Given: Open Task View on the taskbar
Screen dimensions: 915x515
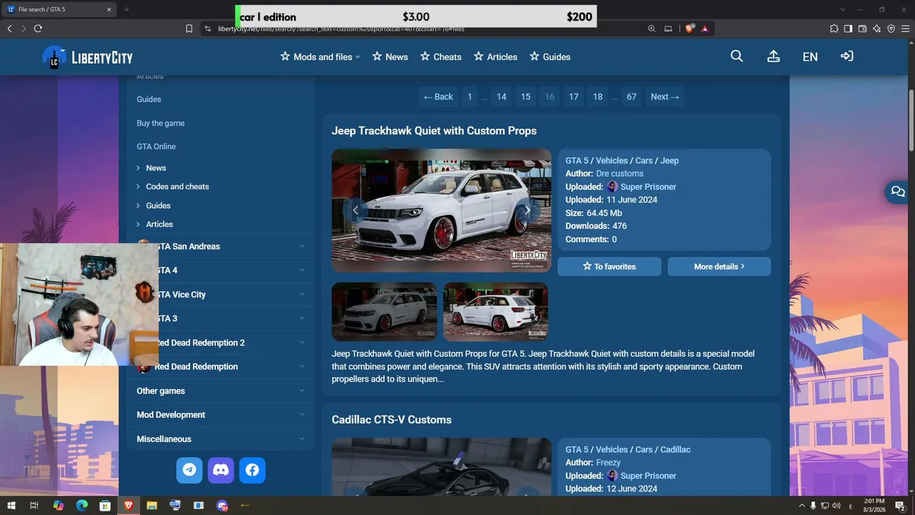Looking at the screenshot, I should (34, 506).
